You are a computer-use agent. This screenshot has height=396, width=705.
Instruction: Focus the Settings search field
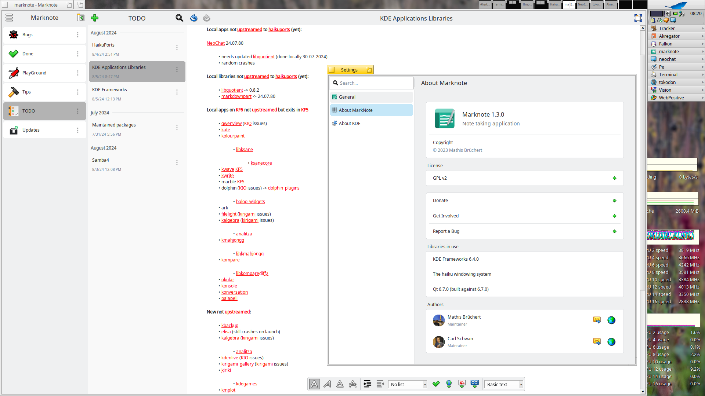[x=371, y=83]
